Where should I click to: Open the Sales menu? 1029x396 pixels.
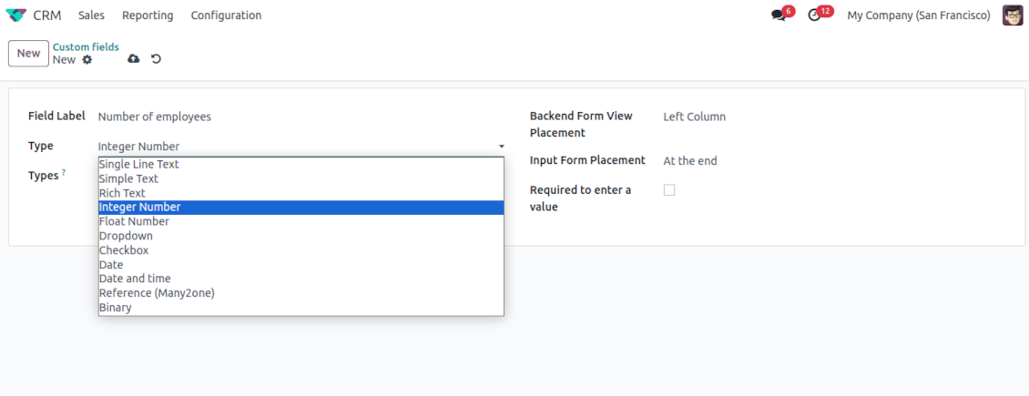[x=91, y=15]
